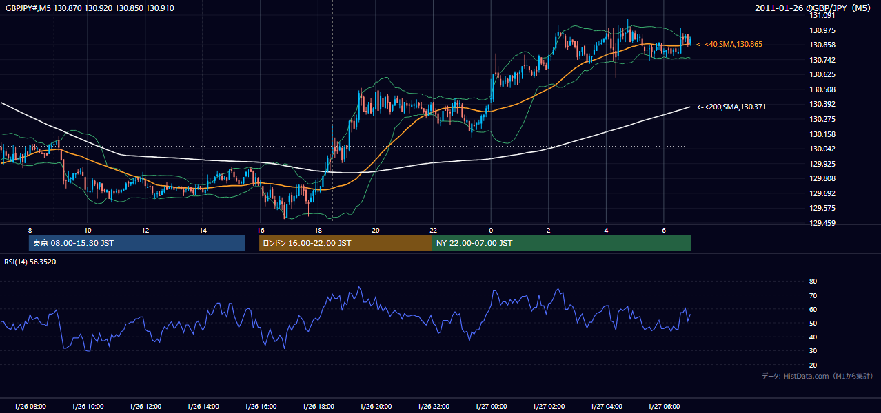Click RSI scale level 30
This screenshot has width=881, height=413.
(813, 351)
